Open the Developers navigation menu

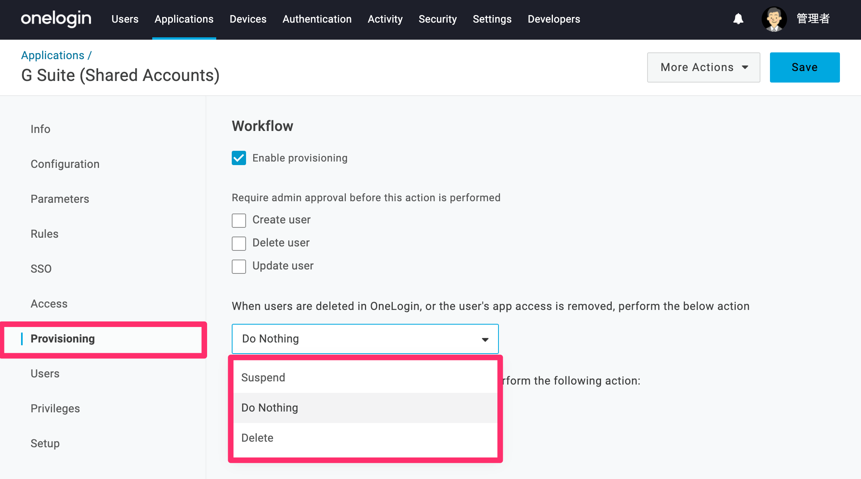554,19
